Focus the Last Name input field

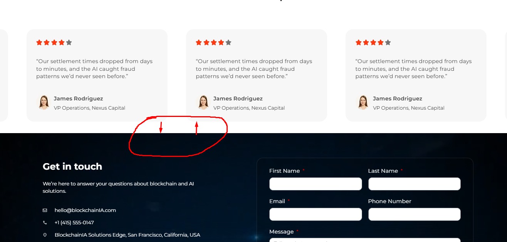click(x=415, y=184)
